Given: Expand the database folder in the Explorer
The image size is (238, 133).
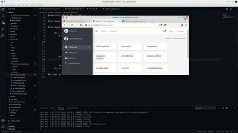Looking at the screenshot, I should (x=13, y=34).
